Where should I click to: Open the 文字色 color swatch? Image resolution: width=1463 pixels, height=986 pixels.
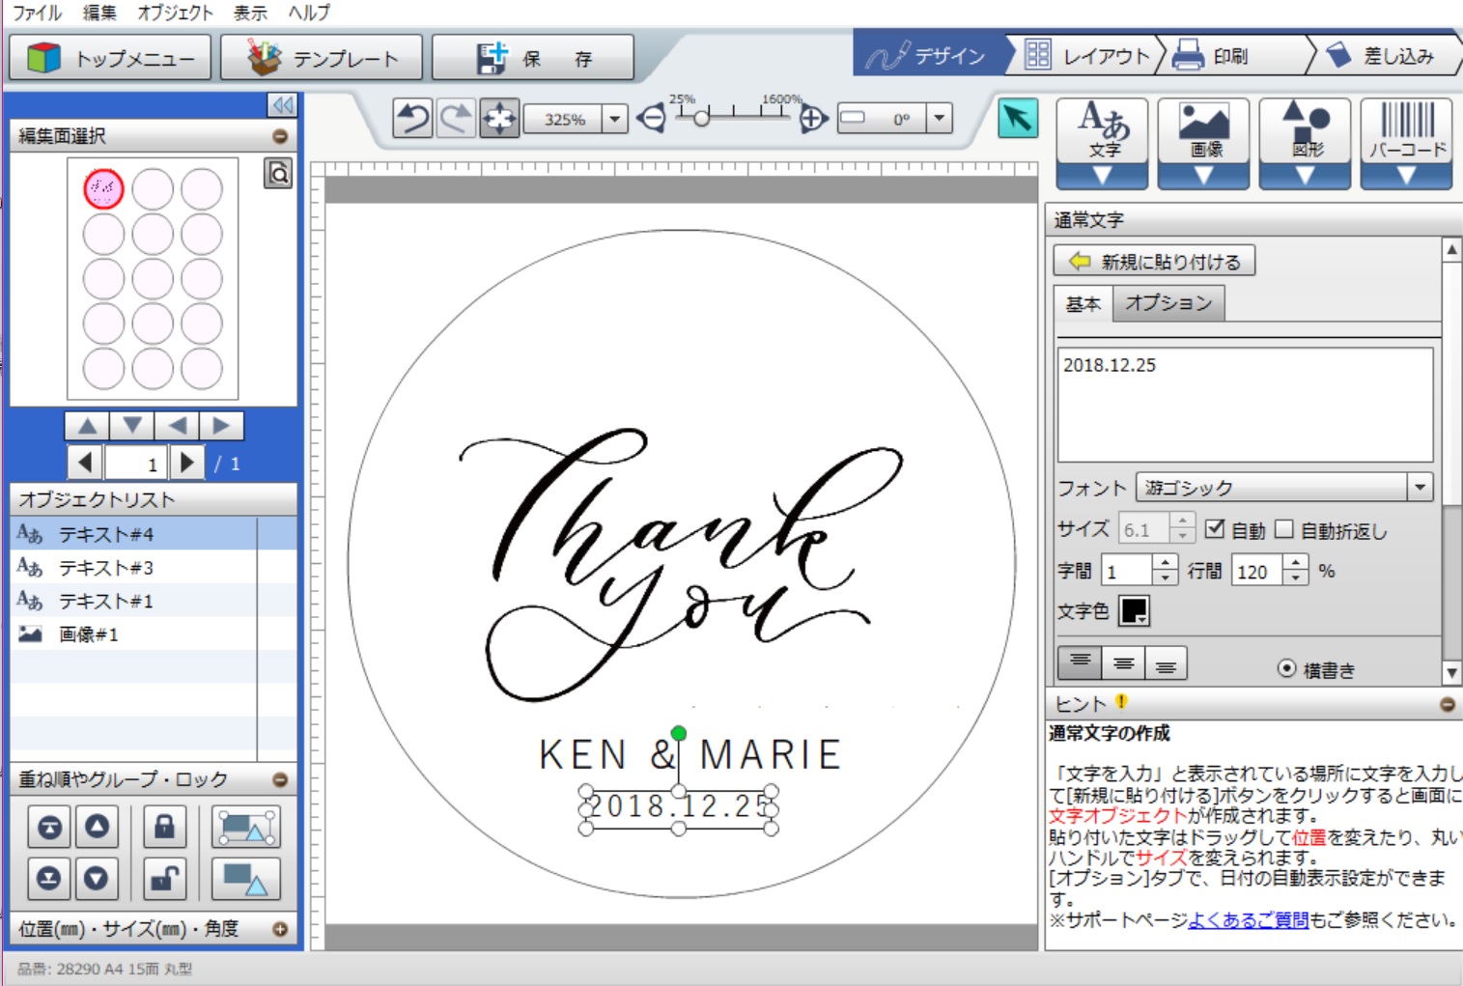coord(1134,610)
